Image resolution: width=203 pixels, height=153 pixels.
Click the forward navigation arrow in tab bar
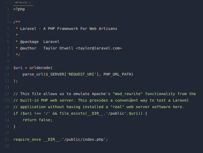click(11, 2)
